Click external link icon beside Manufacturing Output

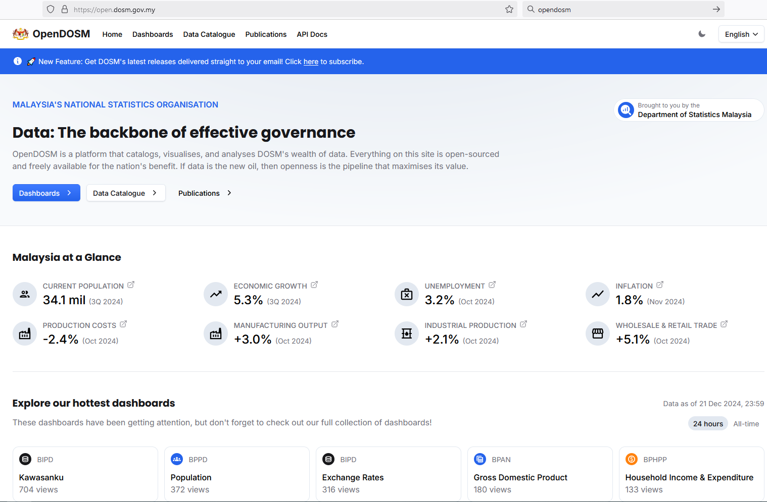335,324
